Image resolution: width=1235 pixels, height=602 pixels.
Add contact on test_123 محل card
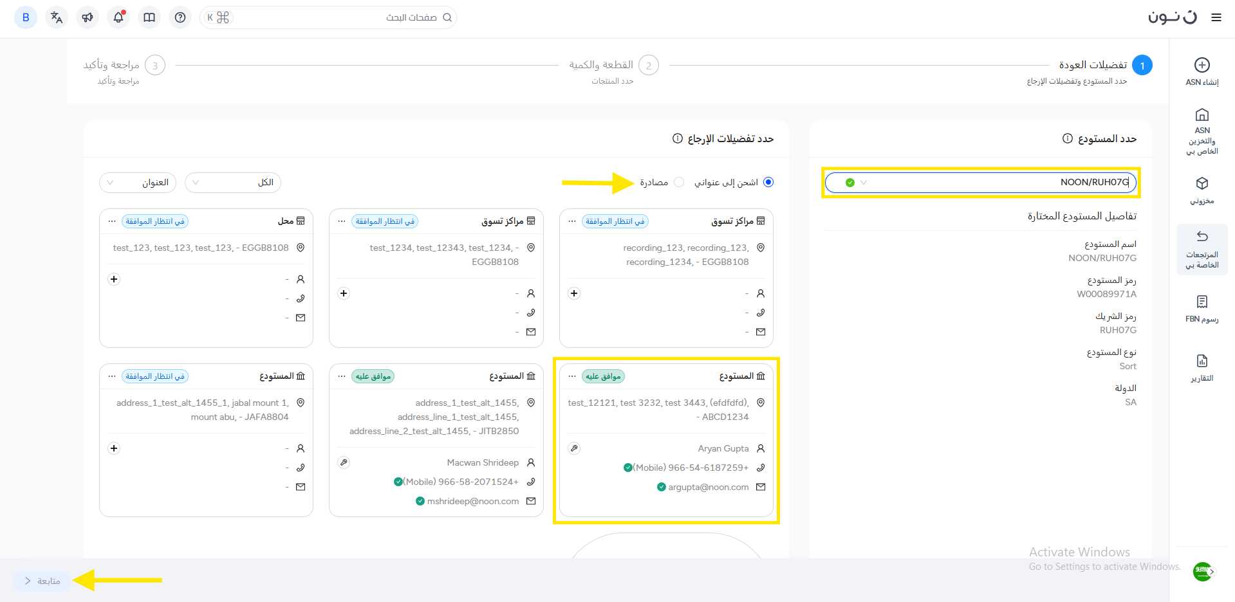(114, 279)
